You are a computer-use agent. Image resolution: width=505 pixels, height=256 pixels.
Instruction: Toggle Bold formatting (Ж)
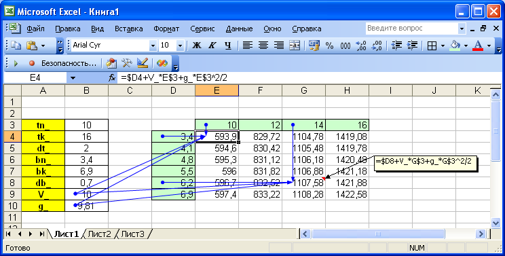click(196, 45)
